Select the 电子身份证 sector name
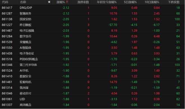185x109 pixels. tap(27, 54)
